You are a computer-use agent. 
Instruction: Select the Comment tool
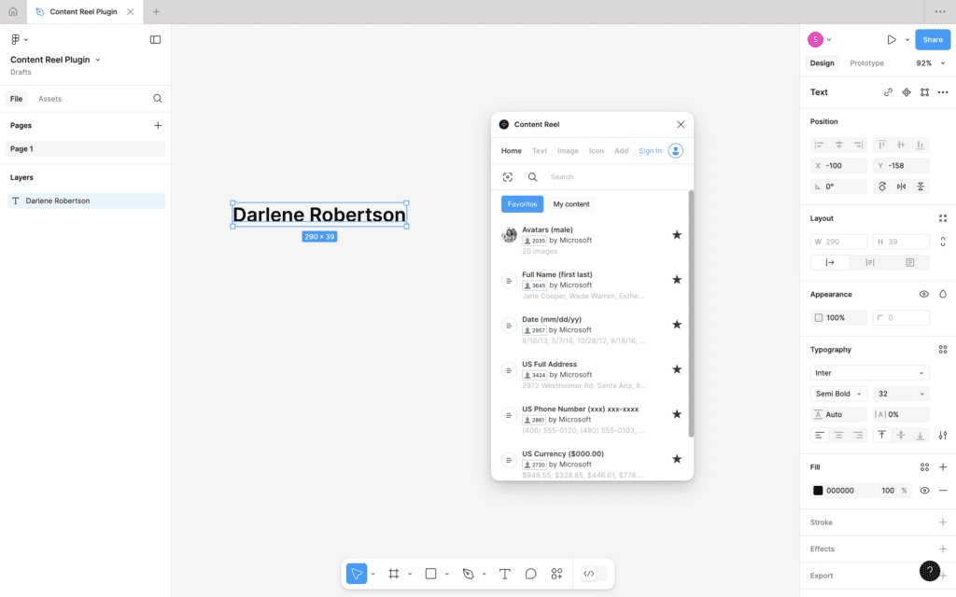[530, 574]
